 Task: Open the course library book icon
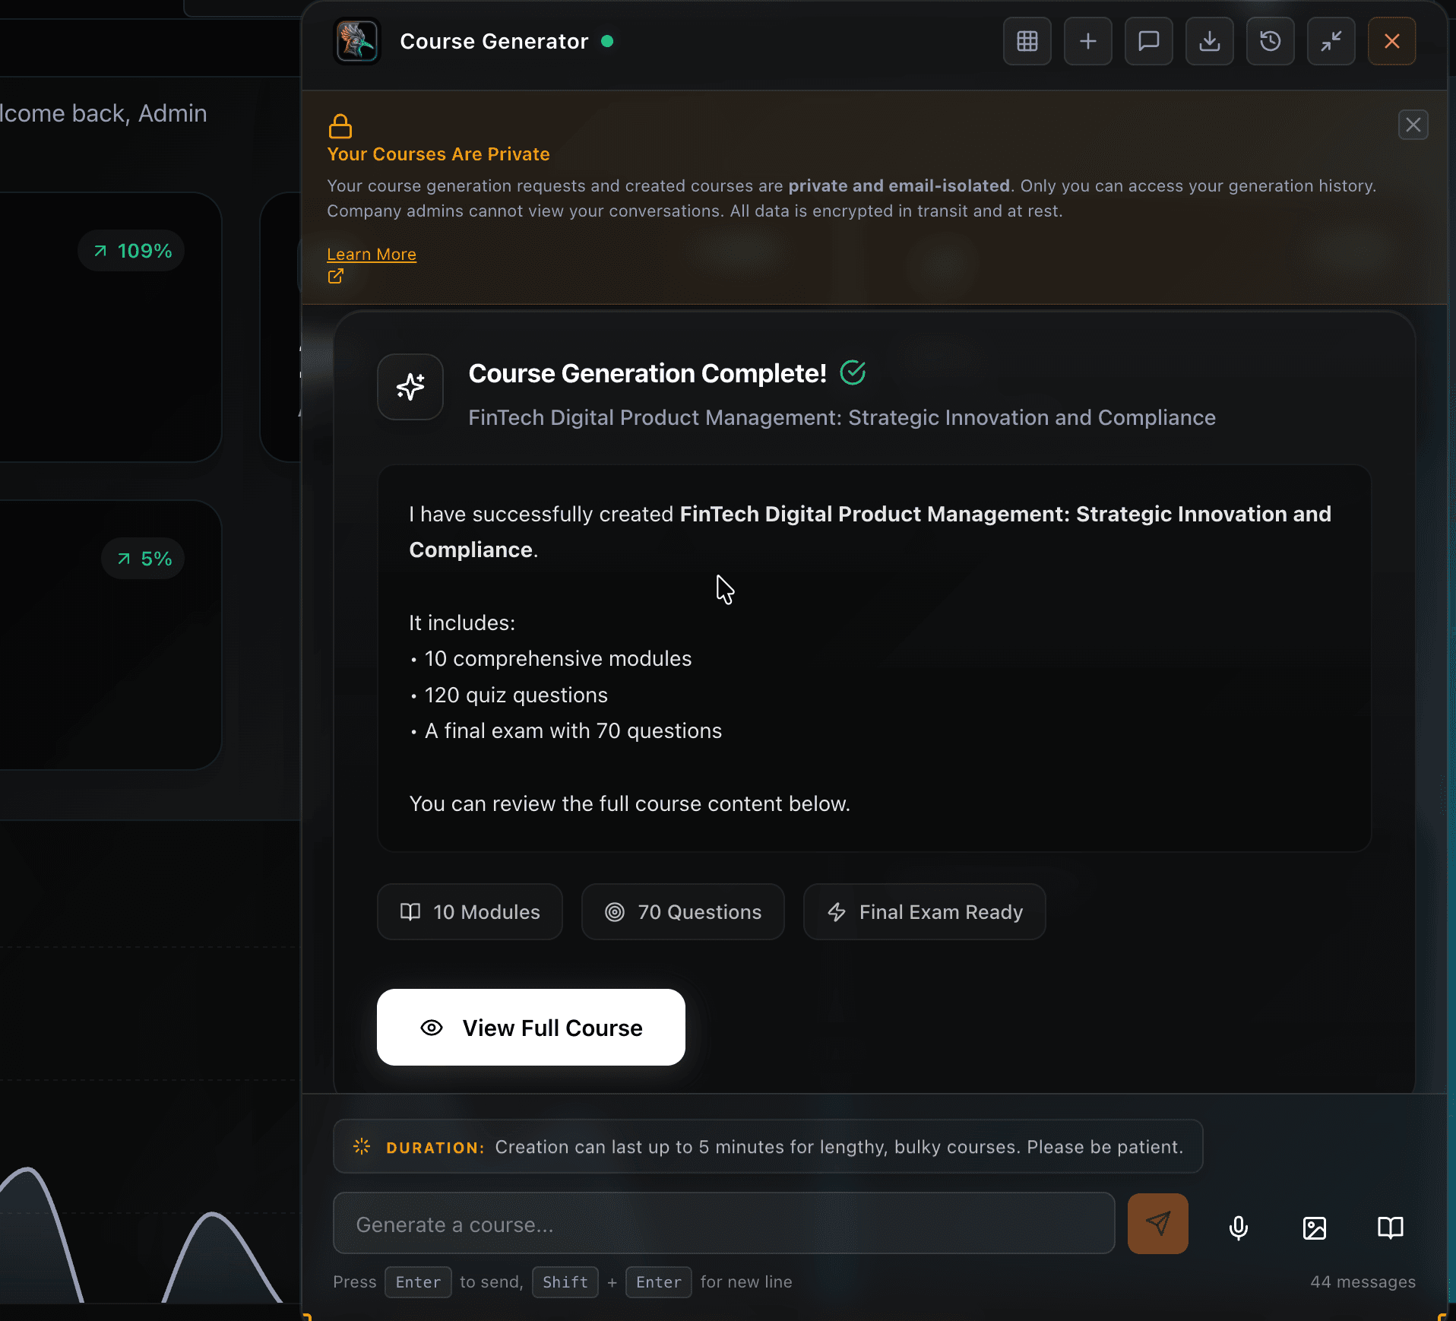point(1391,1227)
